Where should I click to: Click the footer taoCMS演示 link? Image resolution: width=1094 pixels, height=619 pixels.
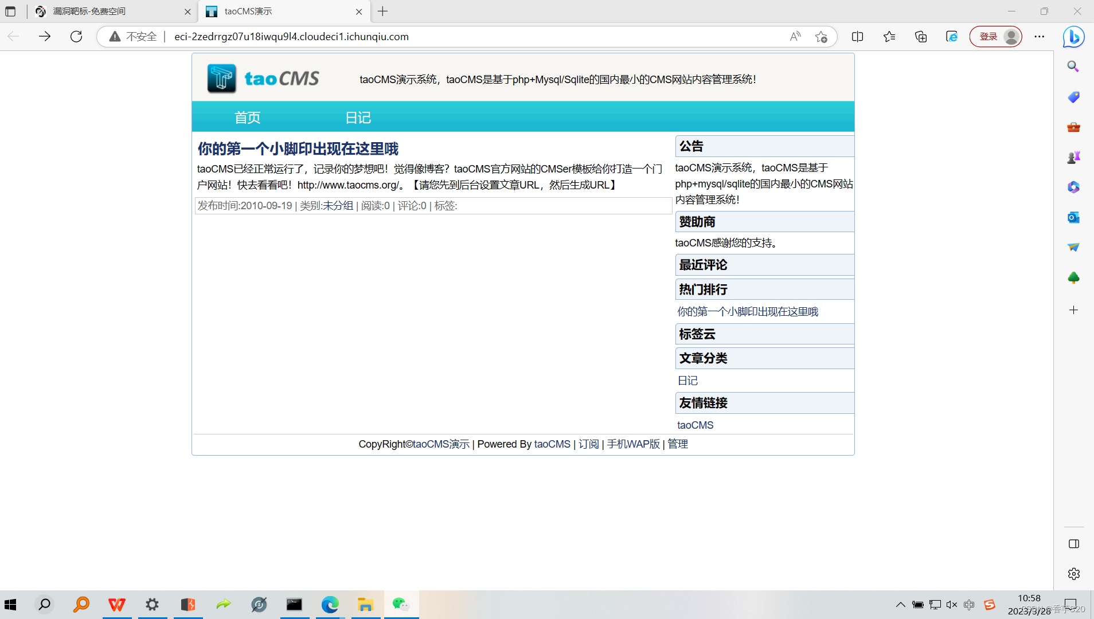tap(441, 444)
